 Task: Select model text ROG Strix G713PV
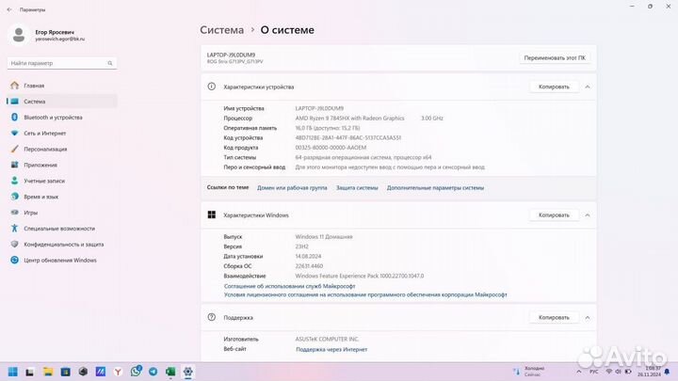234,62
